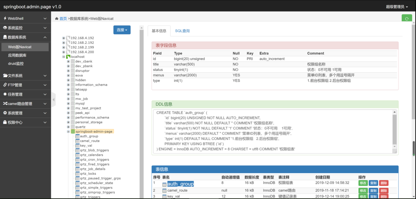This screenshot has height=199, width=416.
Task: Open the 连接 dropdown button
Action: pyautogui.click(x=122, y=30)
